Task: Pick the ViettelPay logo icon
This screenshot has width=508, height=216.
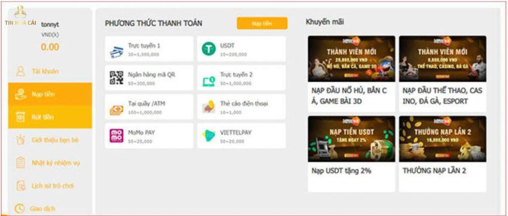Action: [x=209, y=135]
